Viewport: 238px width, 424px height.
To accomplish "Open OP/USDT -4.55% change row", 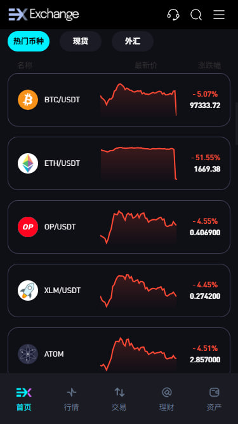I will (119, 227).
